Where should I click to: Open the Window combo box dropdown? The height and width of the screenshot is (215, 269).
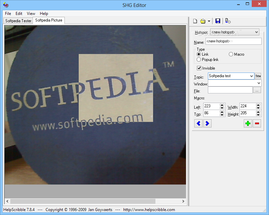(259, 83)
